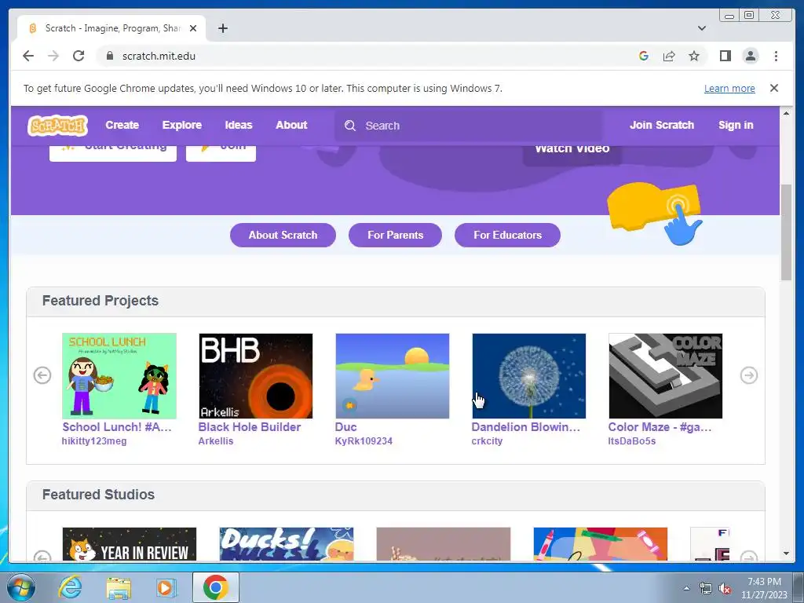804x603 pixels.
Task: Click the Google icon in the address bar
Action: [x=644, y=56]
